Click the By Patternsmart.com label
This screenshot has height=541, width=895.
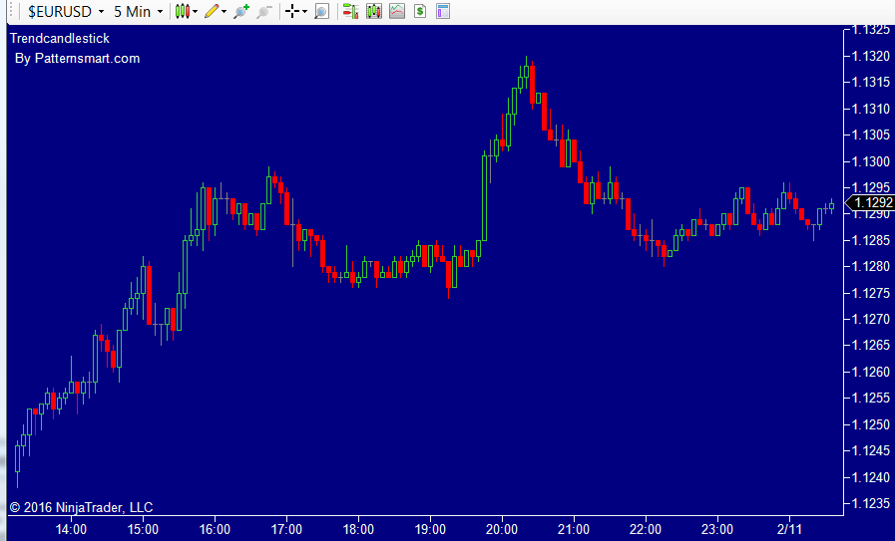[x=77, y=58]
